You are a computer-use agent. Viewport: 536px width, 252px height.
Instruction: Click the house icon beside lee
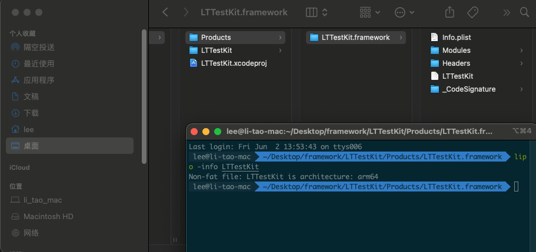coord(15,129)
